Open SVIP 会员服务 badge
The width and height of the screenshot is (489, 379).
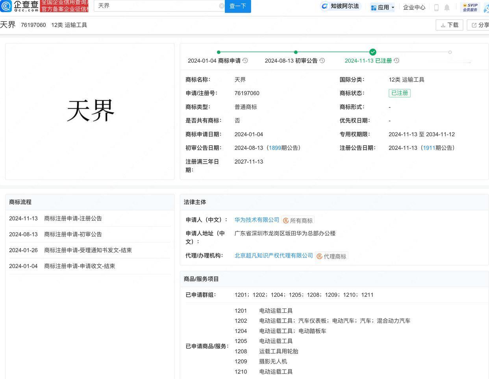(x=470, y=7)
